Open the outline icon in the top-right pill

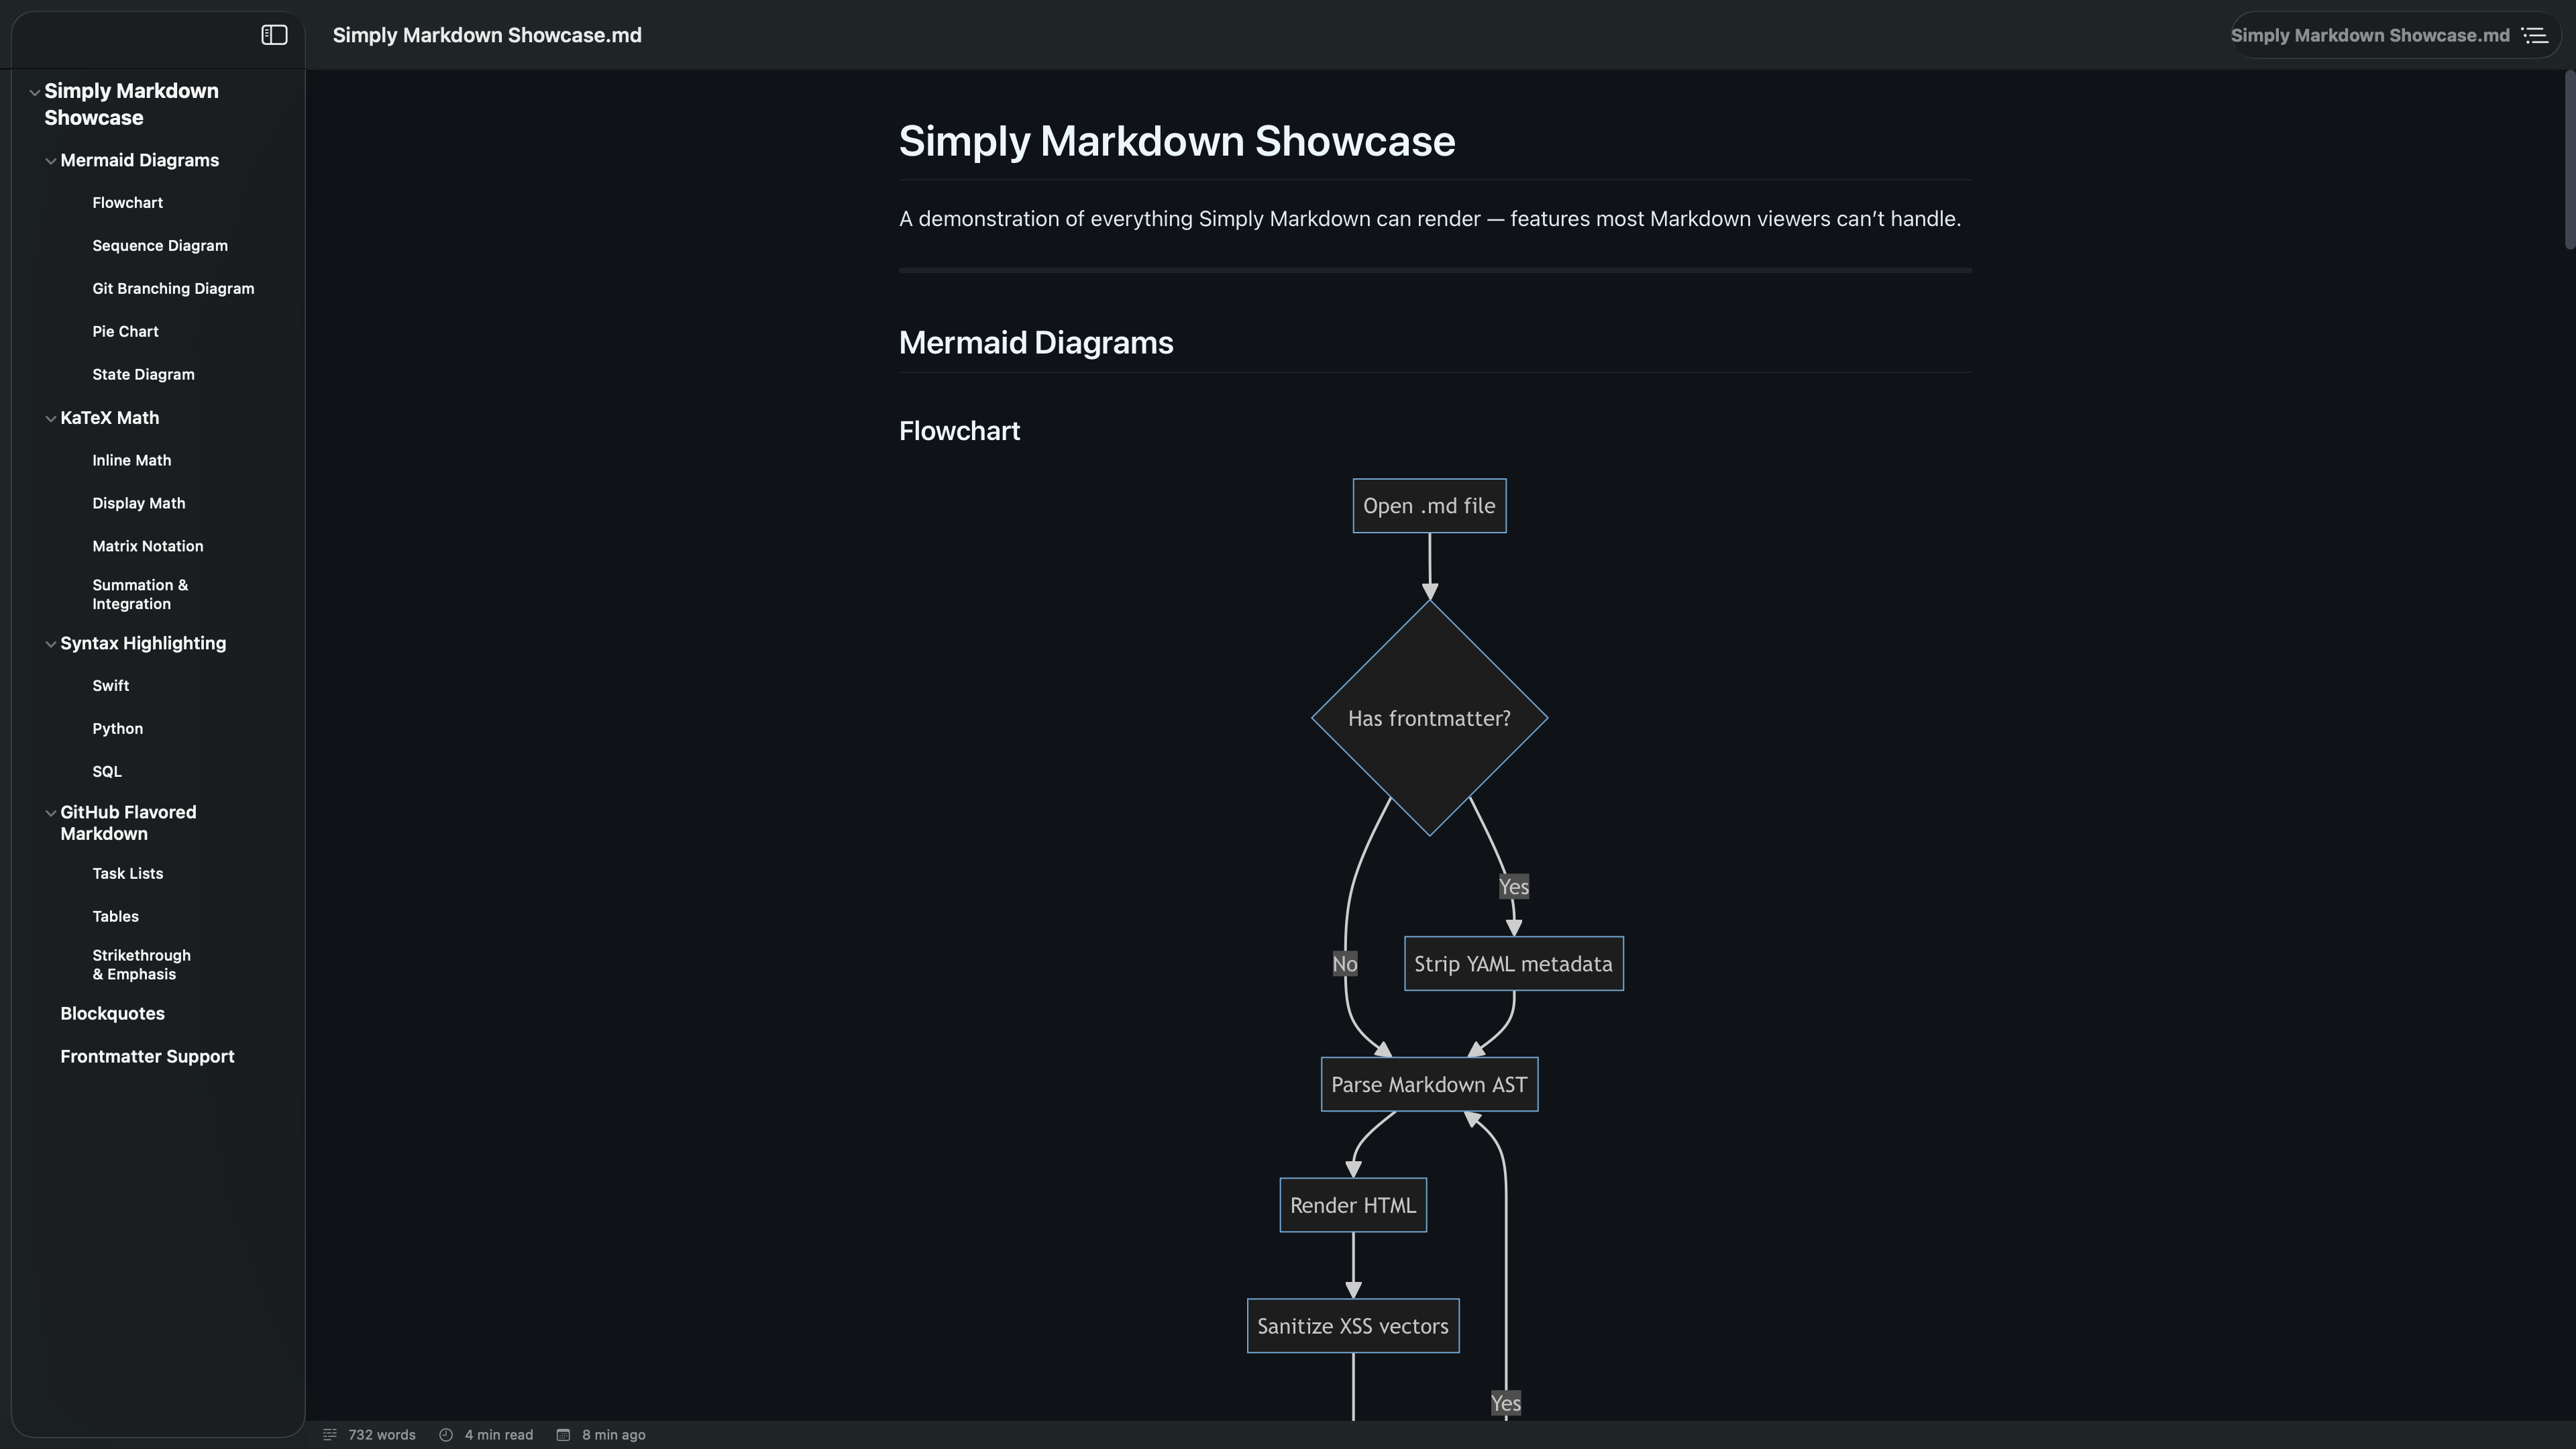coord(2536,35)
